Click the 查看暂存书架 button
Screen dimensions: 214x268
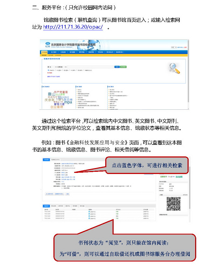(59, 194)
